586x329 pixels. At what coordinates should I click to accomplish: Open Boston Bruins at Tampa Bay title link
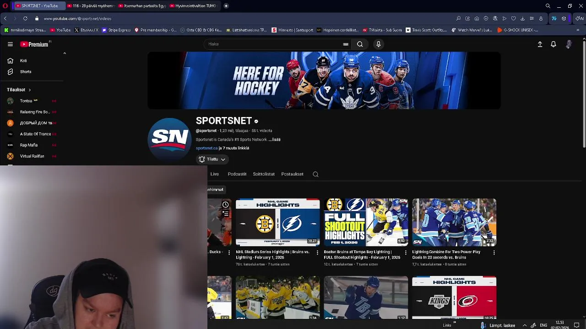tap(362, 255)
